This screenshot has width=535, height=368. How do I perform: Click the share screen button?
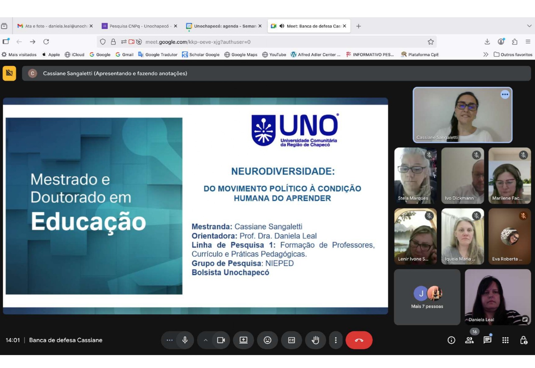(x=243, y=340)
